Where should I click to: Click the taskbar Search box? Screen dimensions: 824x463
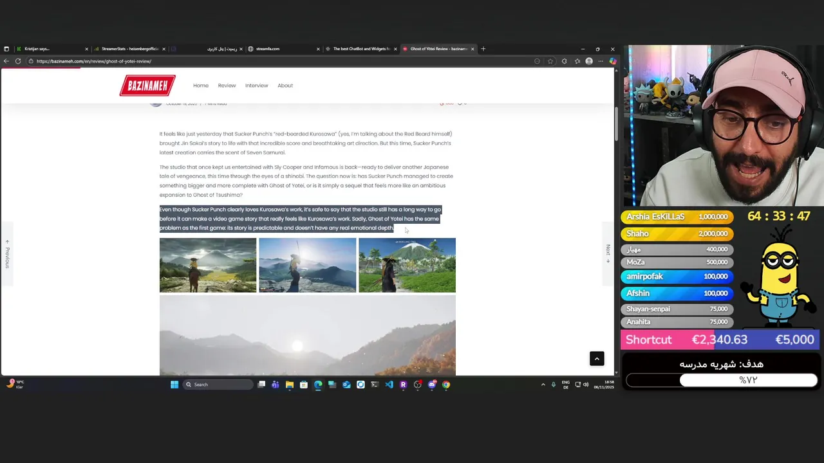[218, 385]
